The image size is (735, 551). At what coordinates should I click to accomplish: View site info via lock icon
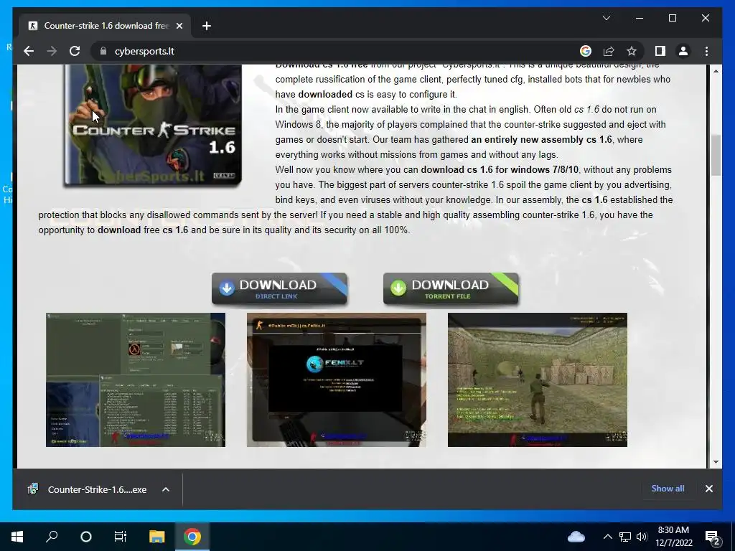click(x=103, y=51)
